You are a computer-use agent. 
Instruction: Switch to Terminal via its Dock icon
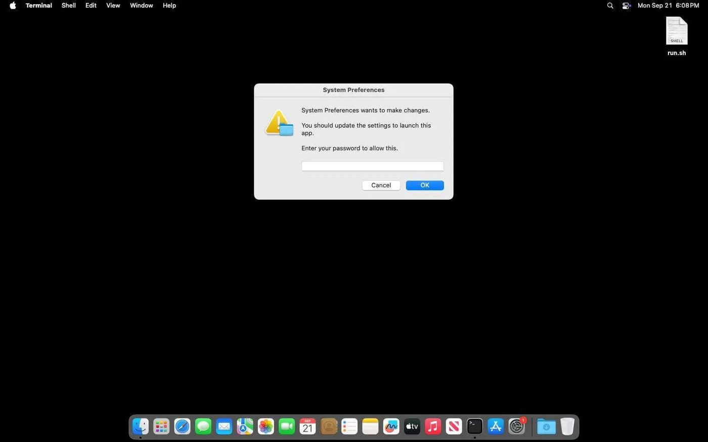(475, 427)
